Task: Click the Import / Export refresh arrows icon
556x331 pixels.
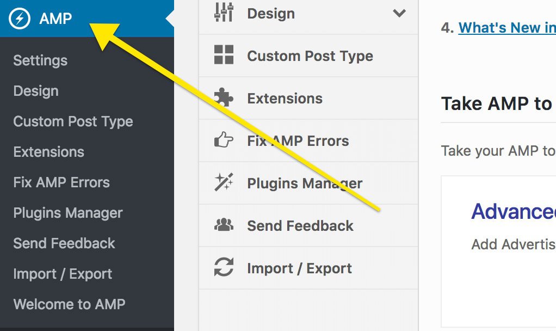Action: click(x=224, y=267)
